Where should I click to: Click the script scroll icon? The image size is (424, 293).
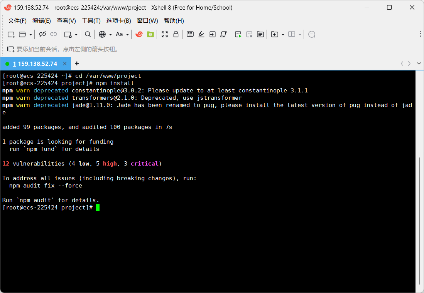pos(224,34)
